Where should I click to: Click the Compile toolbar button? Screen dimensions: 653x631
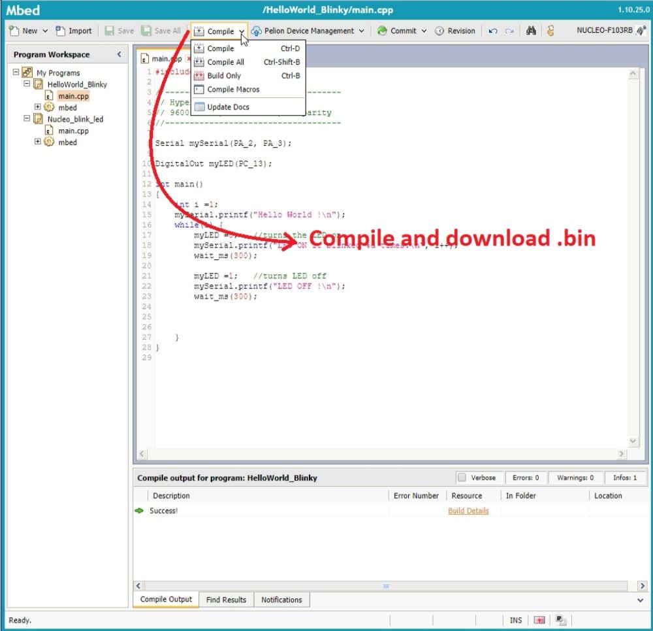[215, 31]
